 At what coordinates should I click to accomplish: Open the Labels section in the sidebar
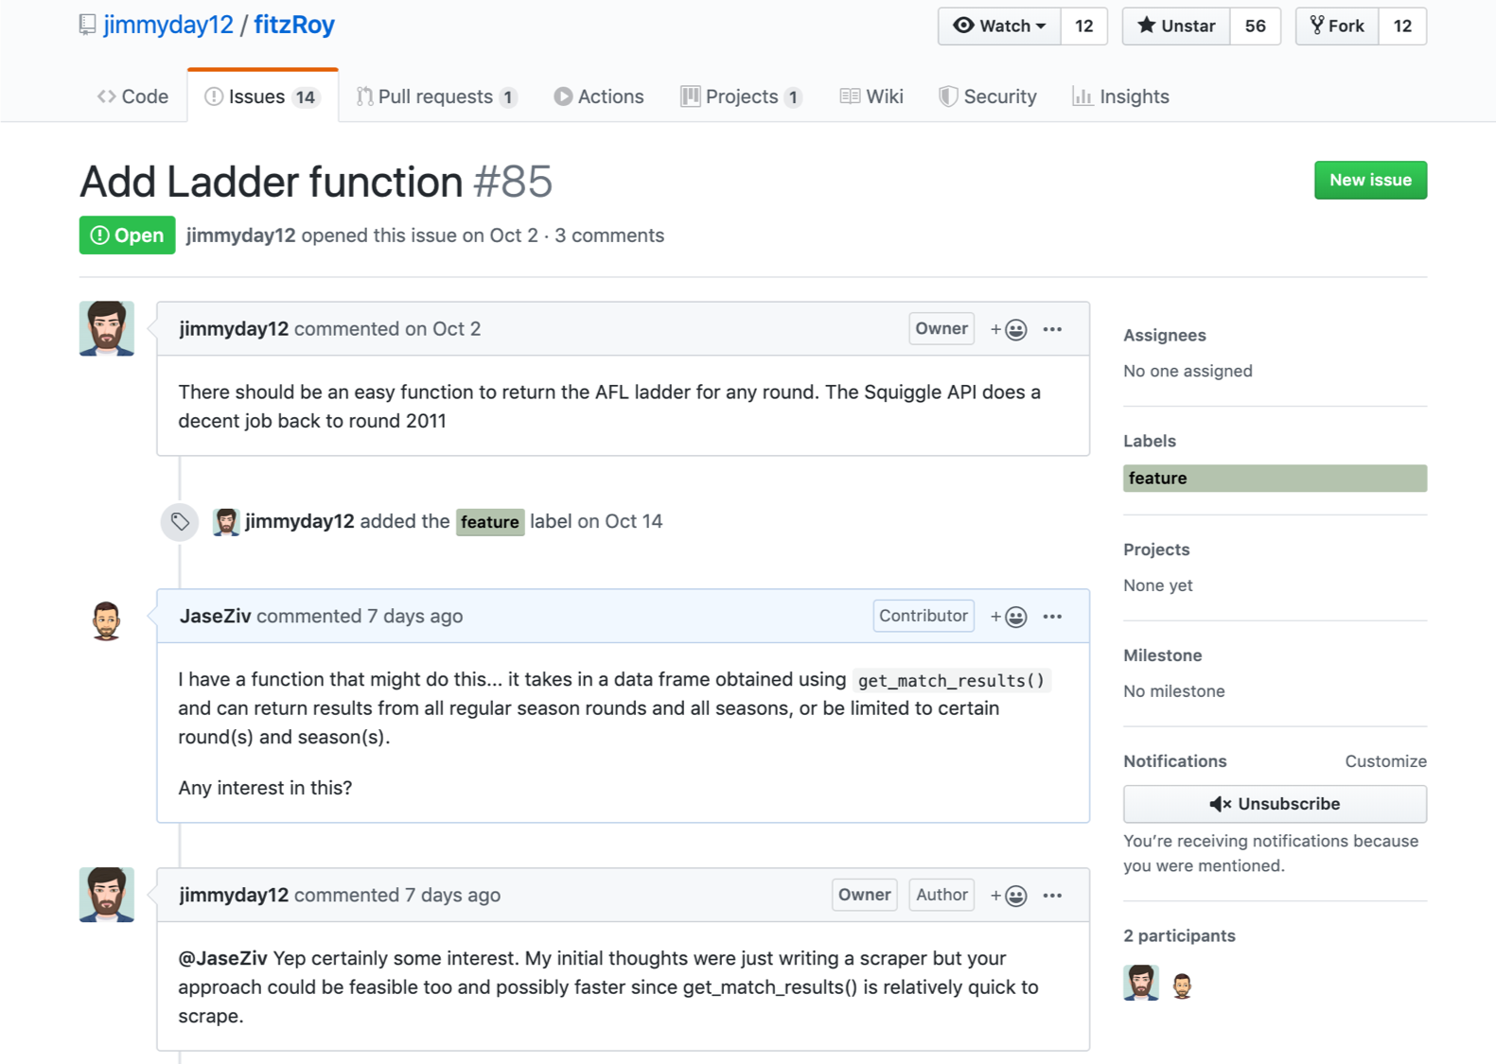pos(1150,441)
